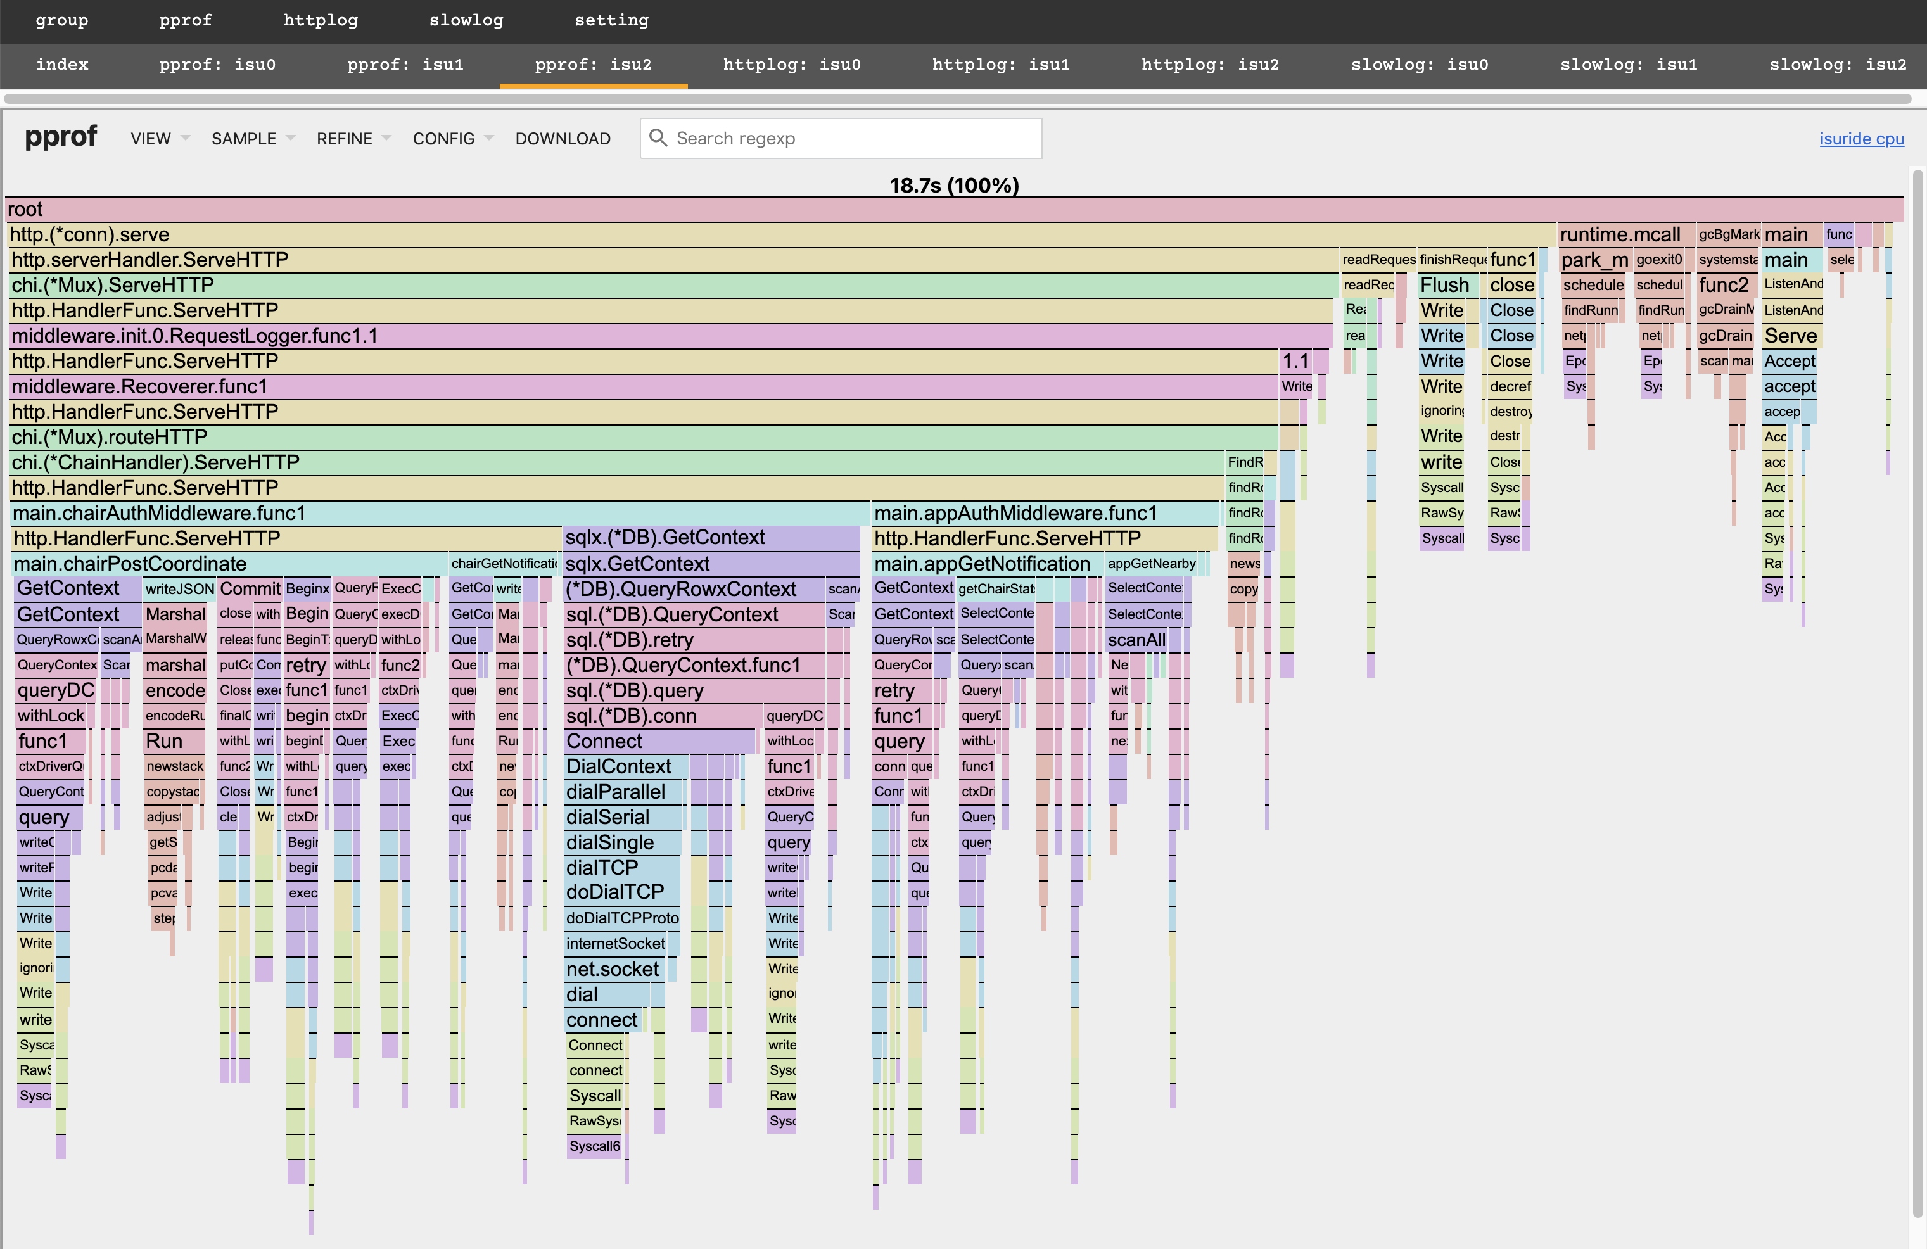Open the httplog top menu
The width and height of the screenshot is (1927, 1249).
321,20
